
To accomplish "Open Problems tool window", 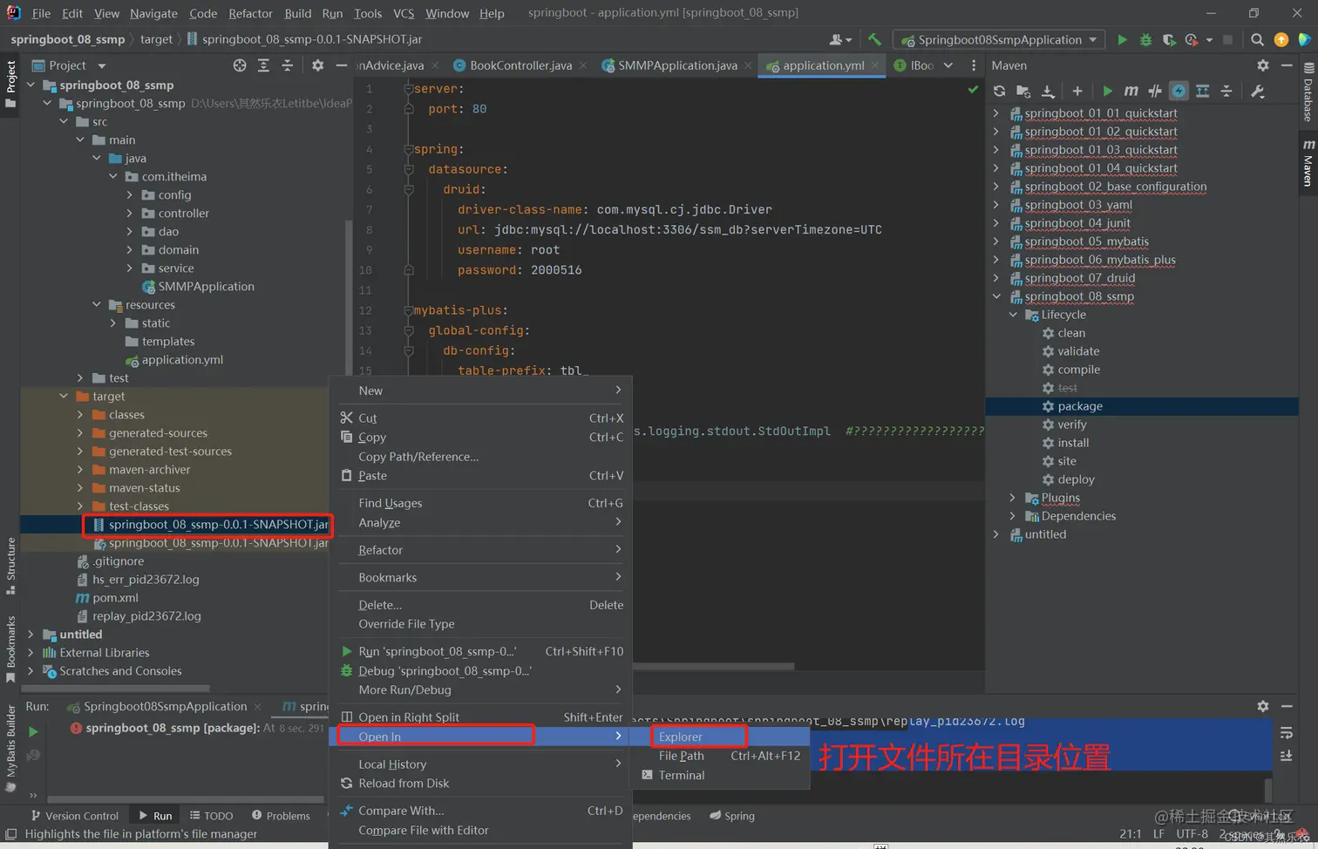I will 281,816.
